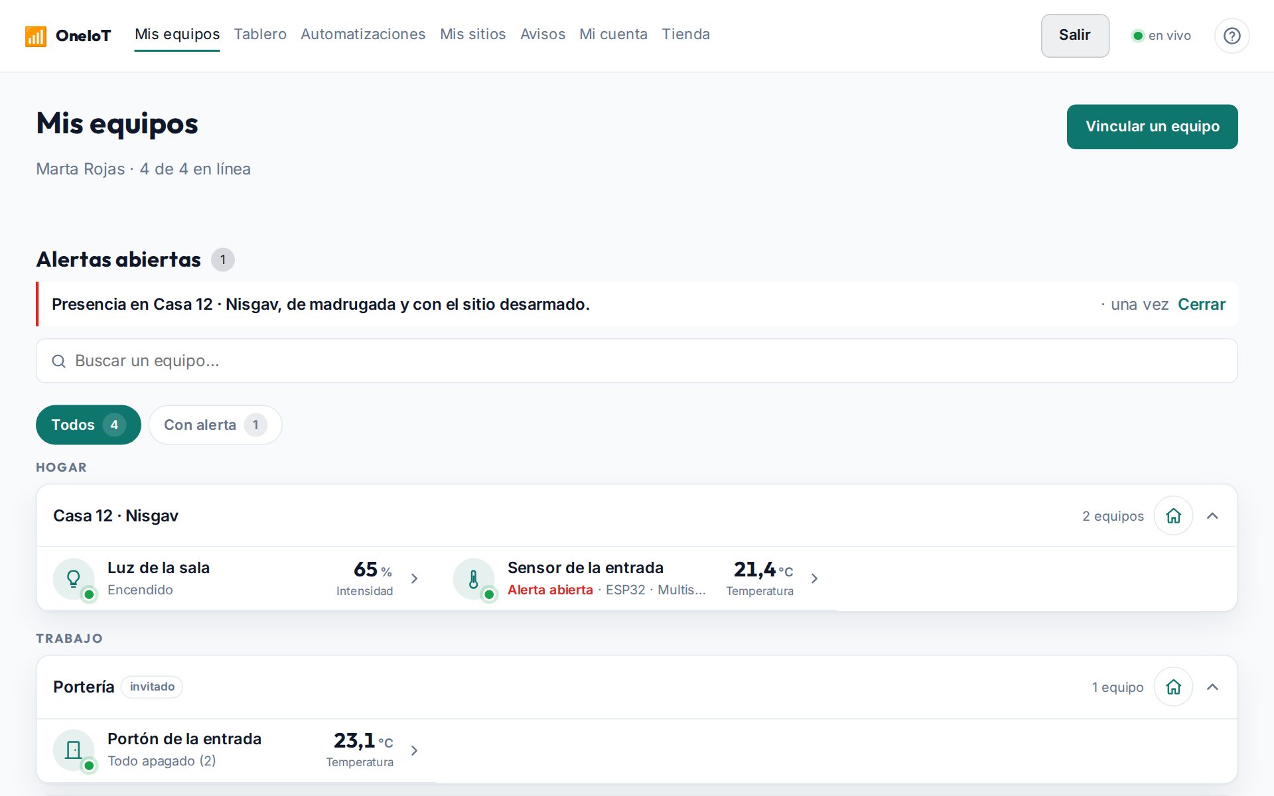Open the Tablero tab

pos(260,34)
